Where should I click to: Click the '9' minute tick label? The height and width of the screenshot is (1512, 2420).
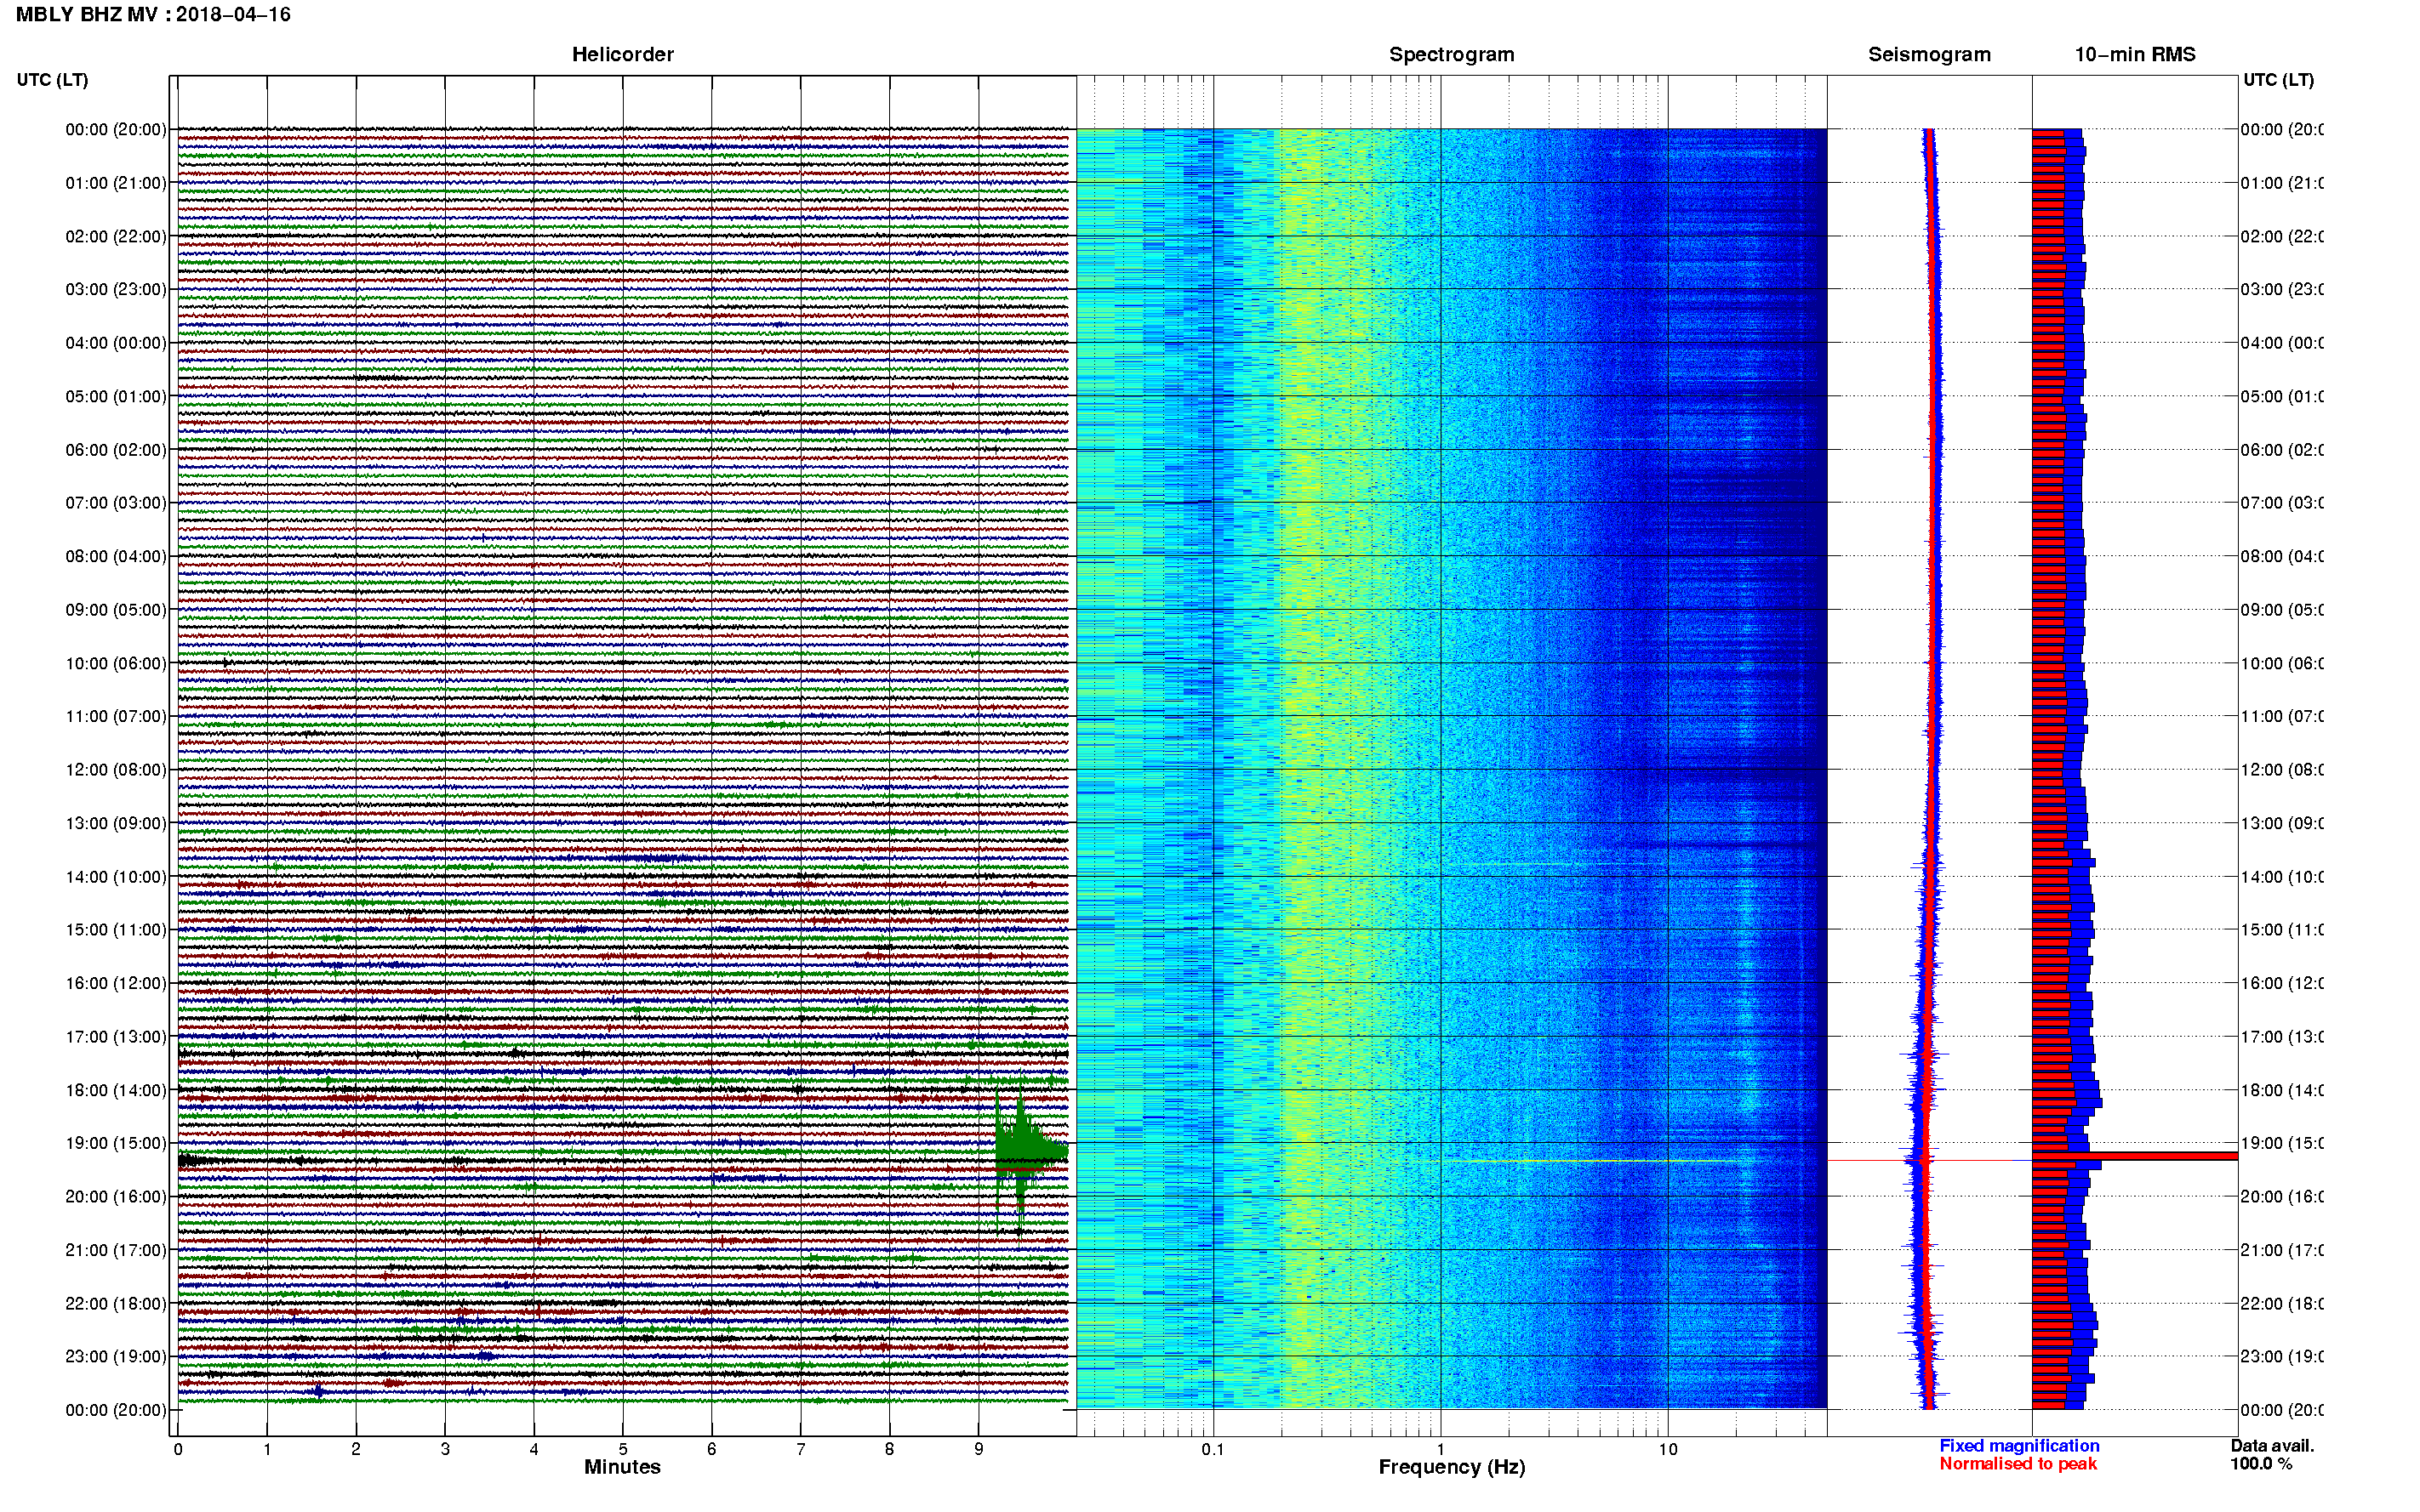click(979, 1449)
